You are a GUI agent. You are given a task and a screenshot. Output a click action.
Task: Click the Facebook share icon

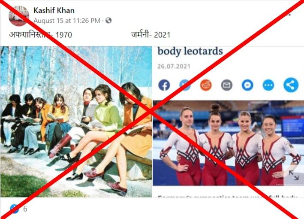pos(164,85)
